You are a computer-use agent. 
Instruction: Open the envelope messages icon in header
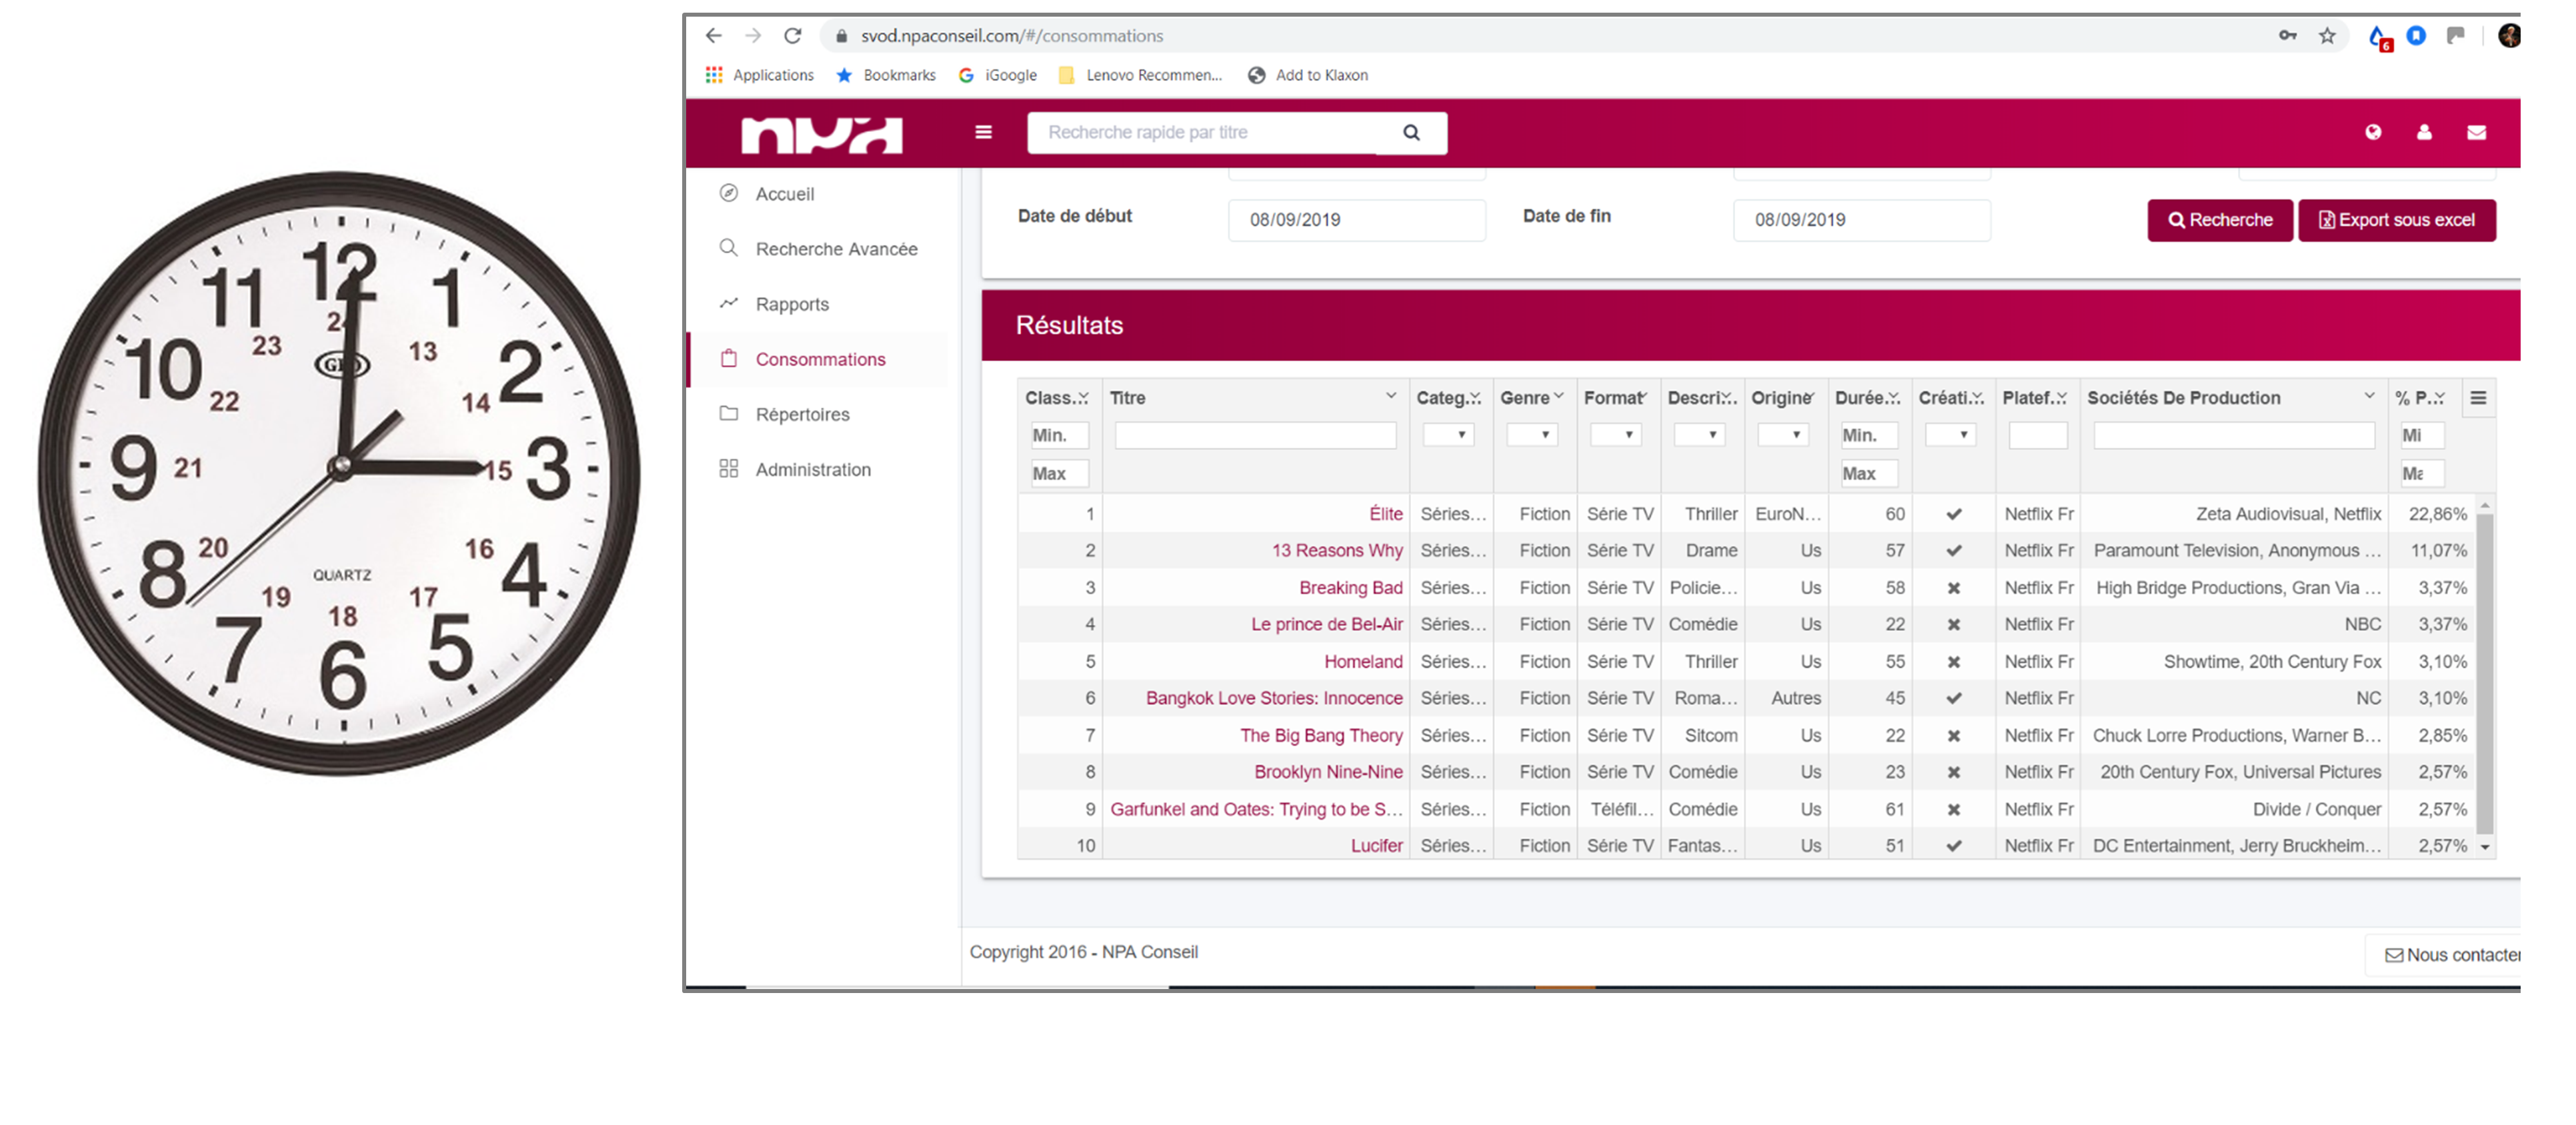[2476, 132]
